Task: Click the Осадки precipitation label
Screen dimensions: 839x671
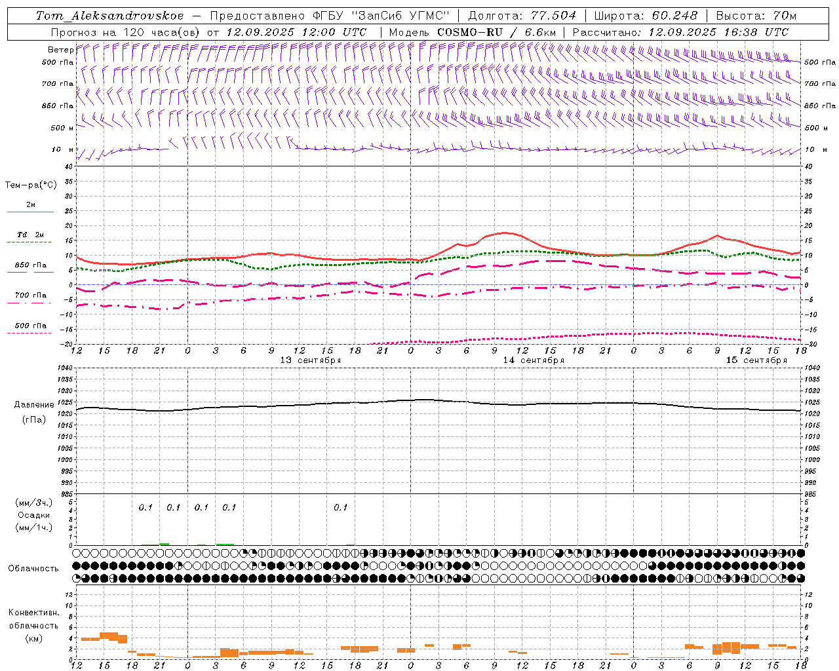Action: pyautogui.click(x=34, y=515)
